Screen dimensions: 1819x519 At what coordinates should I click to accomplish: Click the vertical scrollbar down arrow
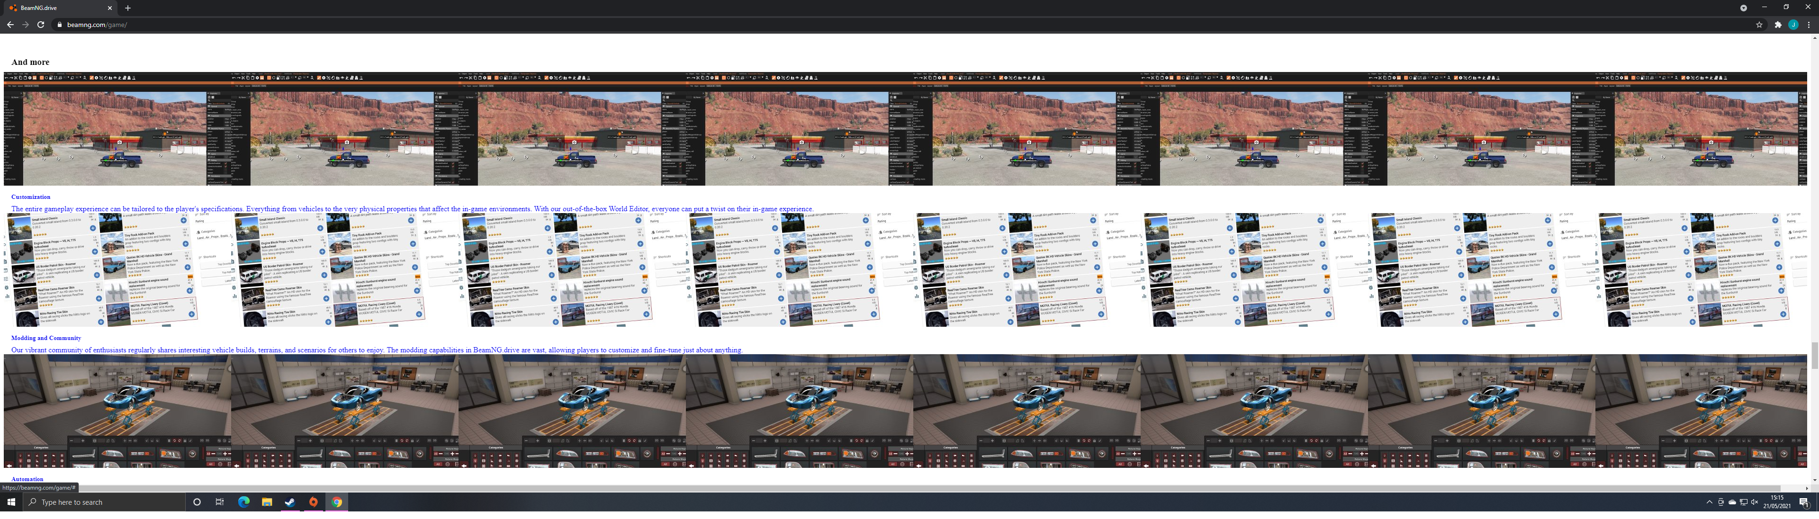tap(1815, 479)
